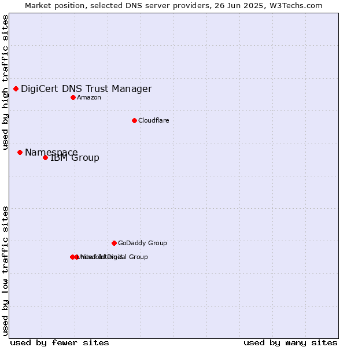Click the Namespace red marker
Viewport: 347px width, 347px height.
[x=20, y=152]
